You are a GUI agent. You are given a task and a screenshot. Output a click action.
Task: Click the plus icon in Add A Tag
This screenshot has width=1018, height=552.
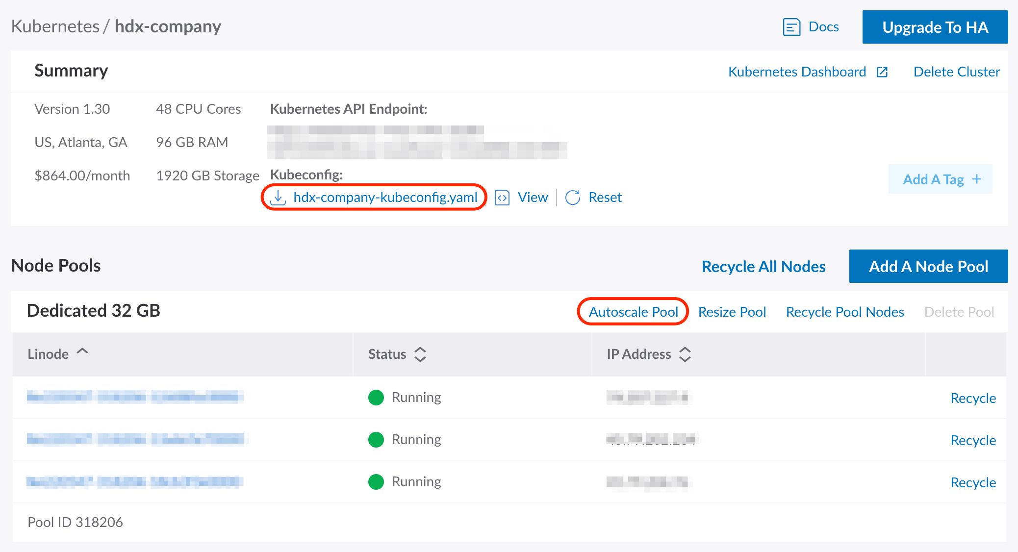coord(977,179)
